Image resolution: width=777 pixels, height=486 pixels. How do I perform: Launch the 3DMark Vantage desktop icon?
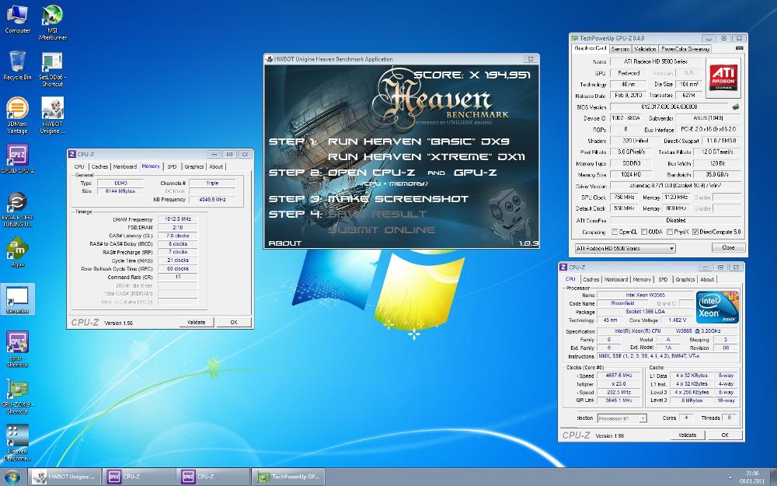click(17, 115)
